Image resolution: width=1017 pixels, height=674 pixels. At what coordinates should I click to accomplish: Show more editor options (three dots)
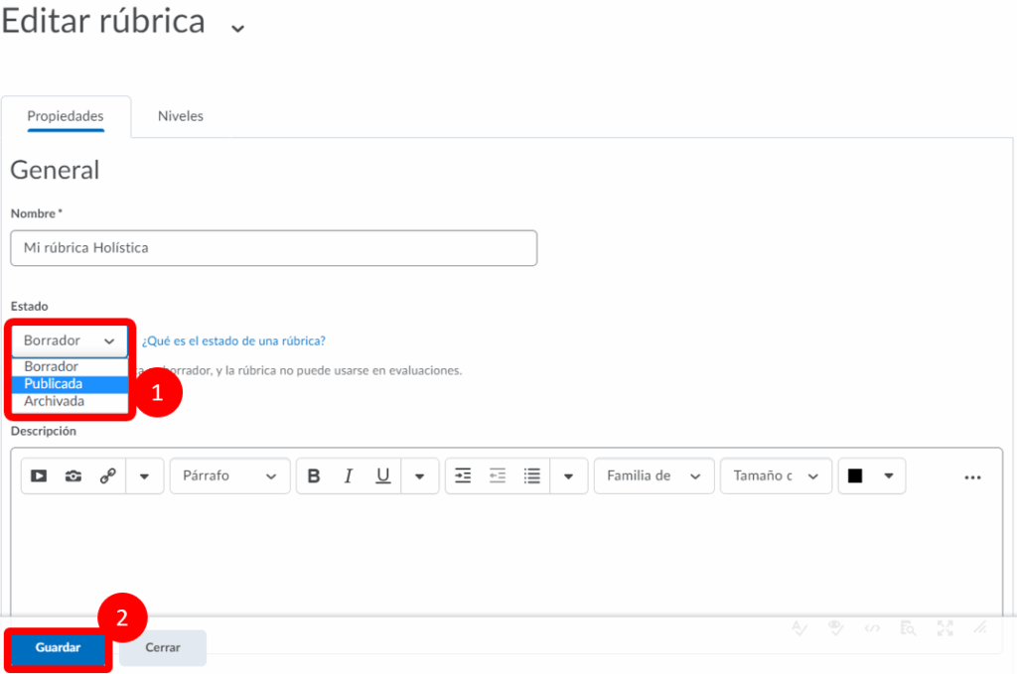(x=972, y=477)
